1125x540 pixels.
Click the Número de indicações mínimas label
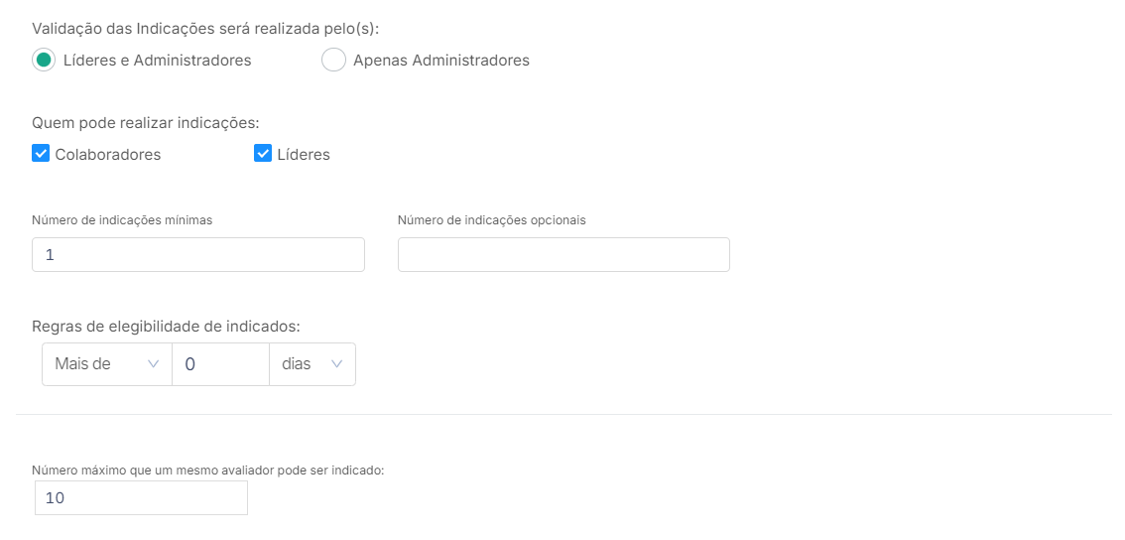122,220
